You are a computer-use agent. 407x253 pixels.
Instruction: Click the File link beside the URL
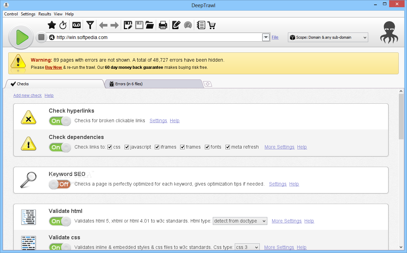(275, 37)
